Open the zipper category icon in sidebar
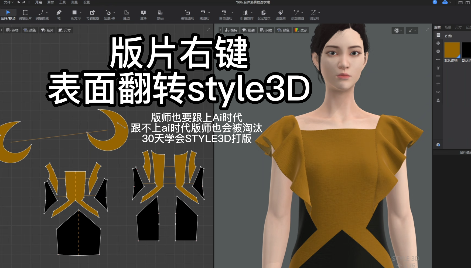Image resolution: width=471 pixels, height=268 pixels. [x=438, y=68]
